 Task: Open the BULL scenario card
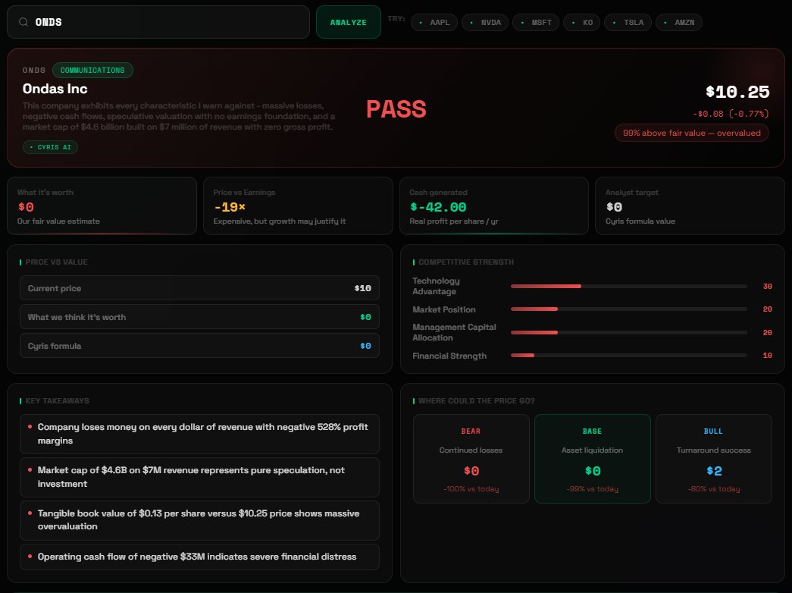[714, 459]
